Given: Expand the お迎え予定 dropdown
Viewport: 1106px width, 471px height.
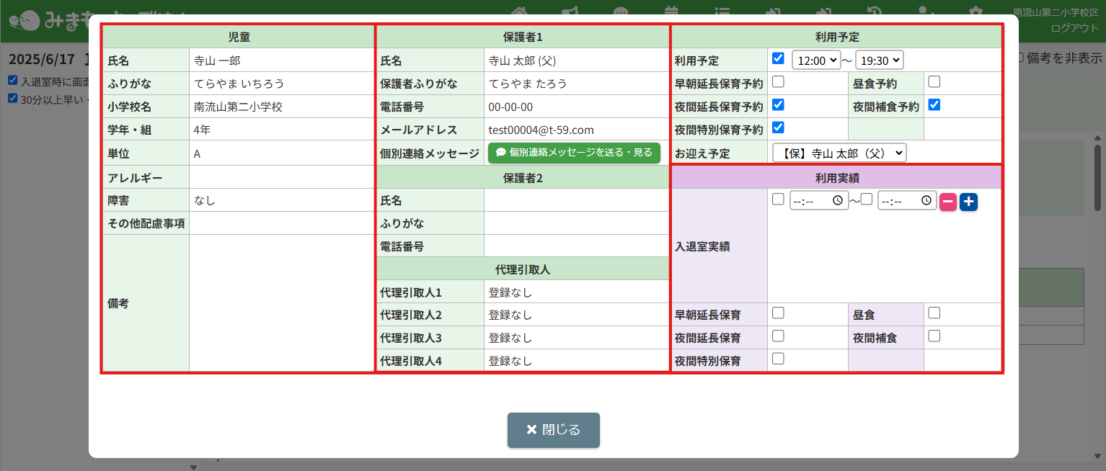Looking at the screenshot, I should (x=839, y=153).
